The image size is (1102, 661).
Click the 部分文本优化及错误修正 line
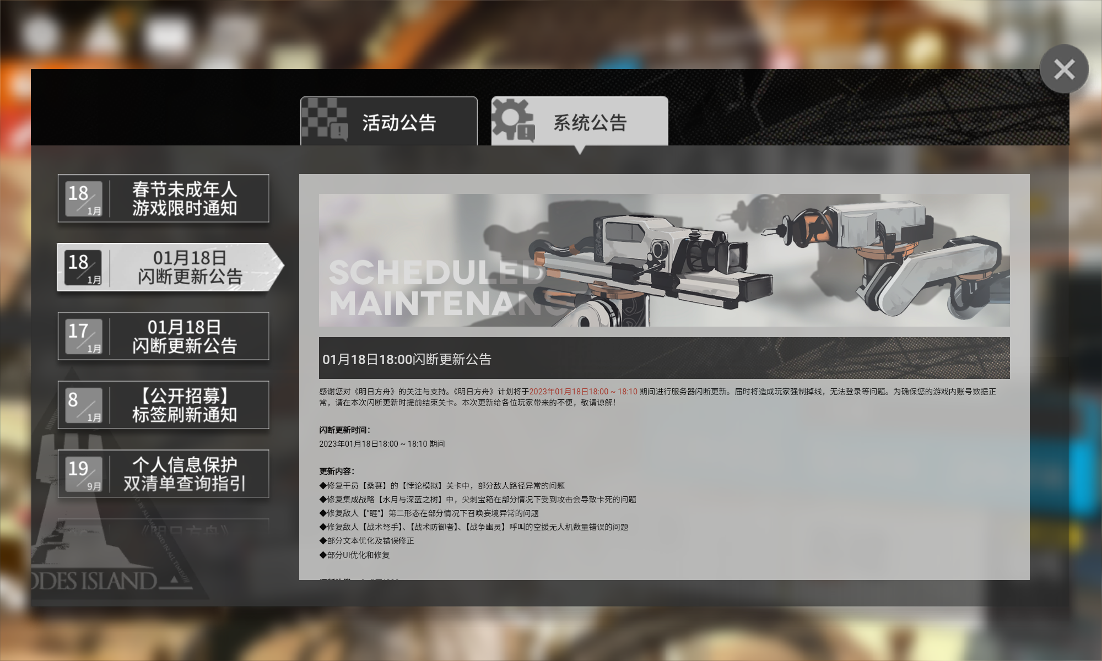[366, 541]
